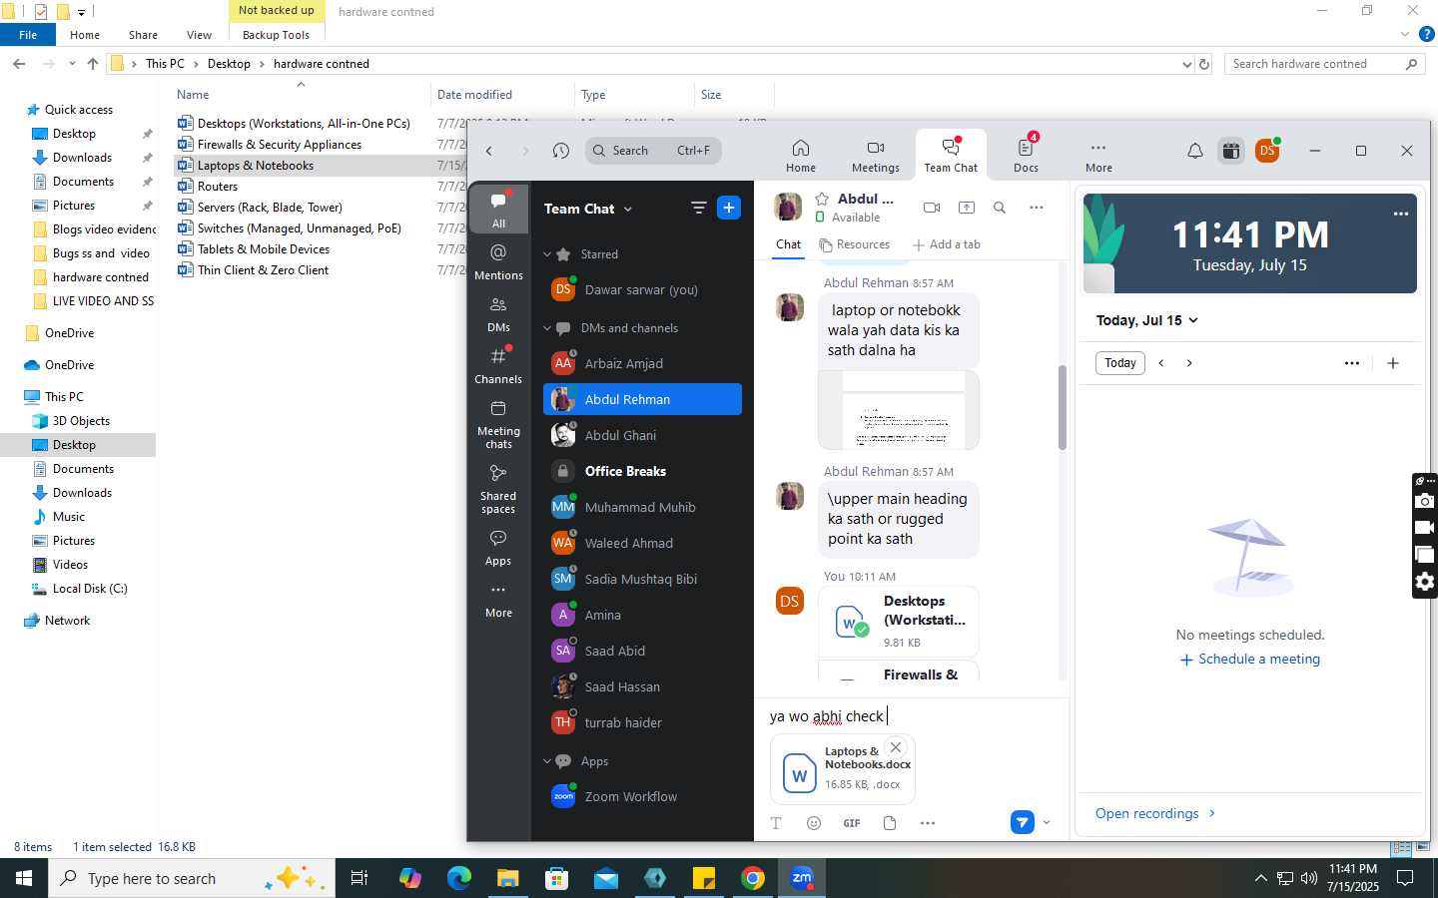Image resolution: width=1438 pixels, height=898 pixels.
Task: Open Desktops (Workstati... file attachment
Action: [898, 623]
